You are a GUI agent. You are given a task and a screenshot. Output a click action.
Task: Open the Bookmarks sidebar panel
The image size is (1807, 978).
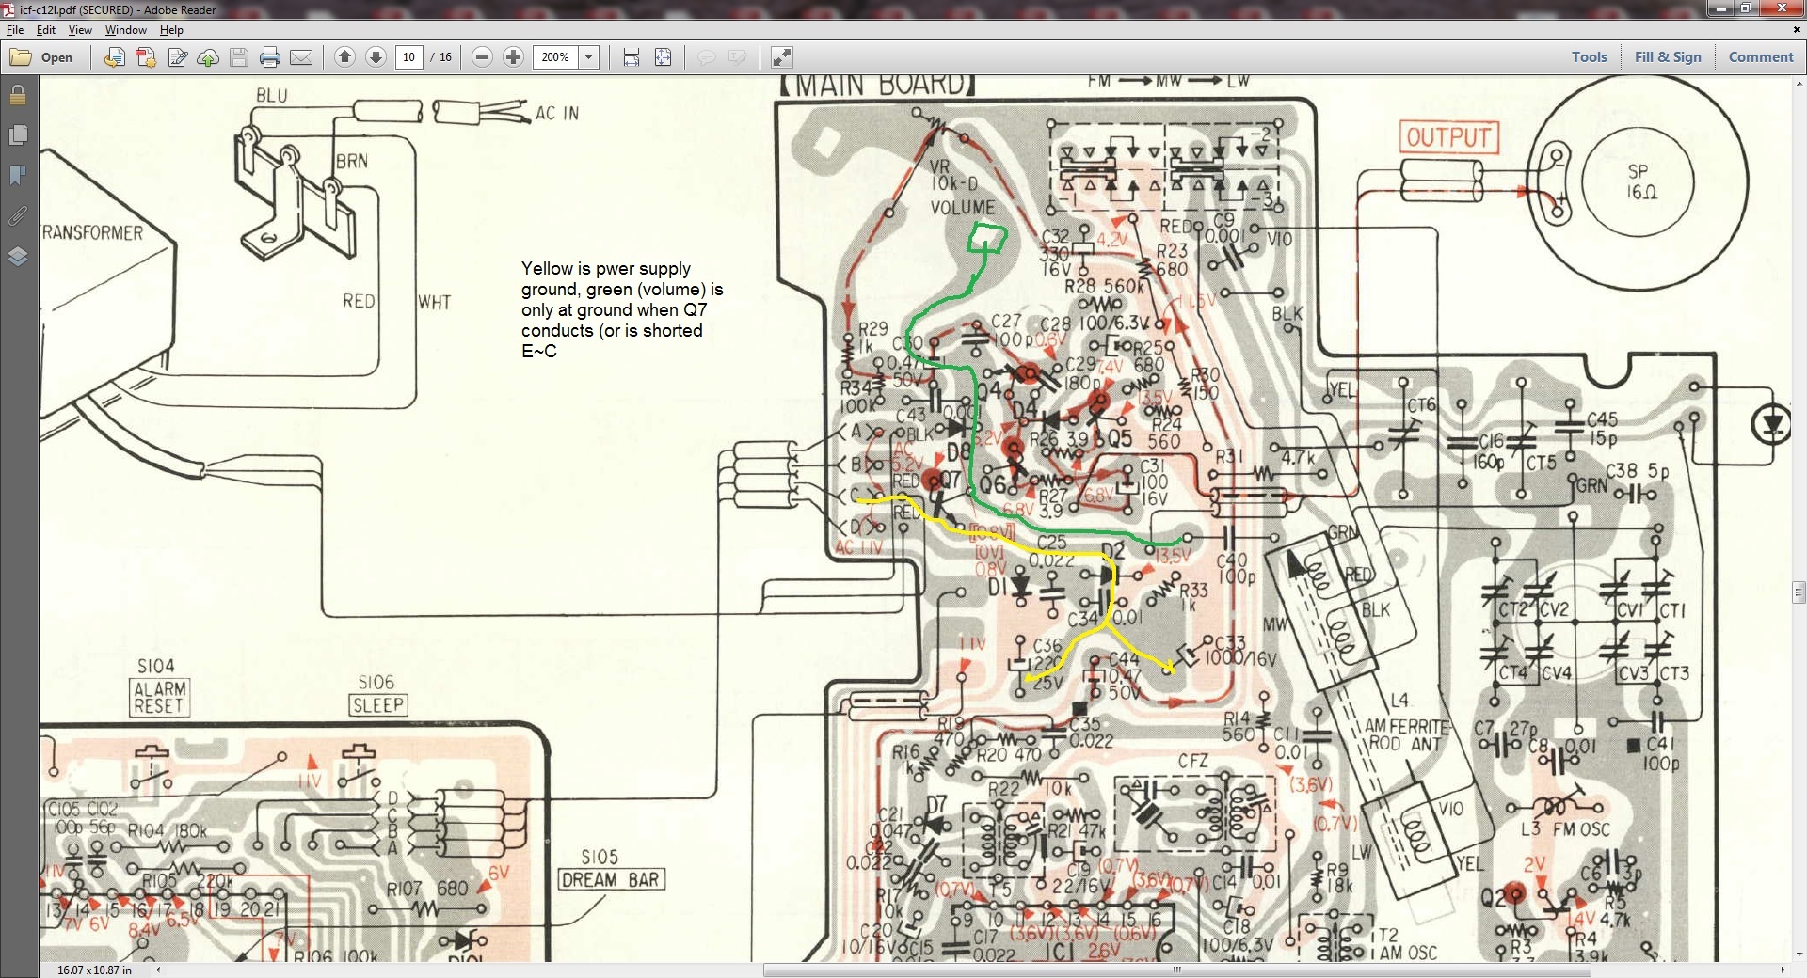pos(18,176)
